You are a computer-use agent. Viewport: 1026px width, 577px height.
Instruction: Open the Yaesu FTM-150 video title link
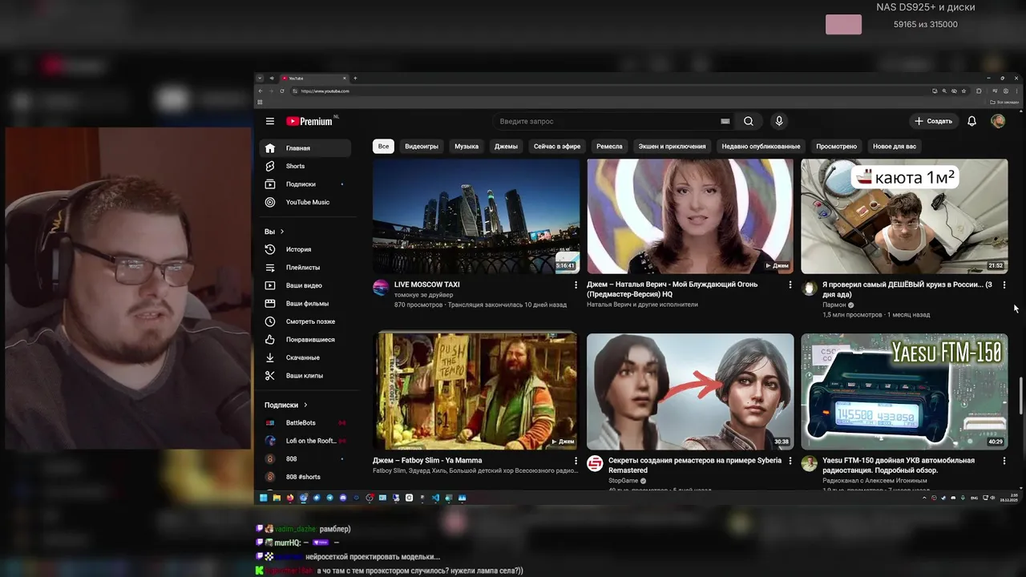[899, 466]
